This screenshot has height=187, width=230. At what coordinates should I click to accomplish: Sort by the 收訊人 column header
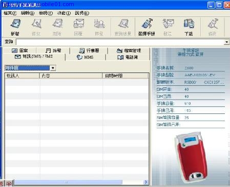click(x=22, y=76)
